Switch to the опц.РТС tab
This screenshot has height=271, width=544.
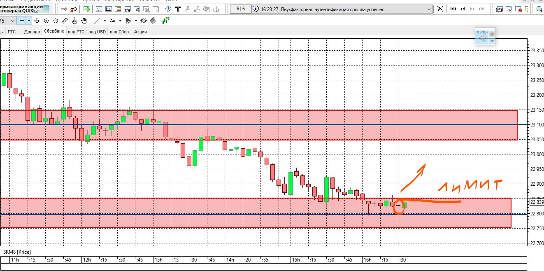coord(76,32)
